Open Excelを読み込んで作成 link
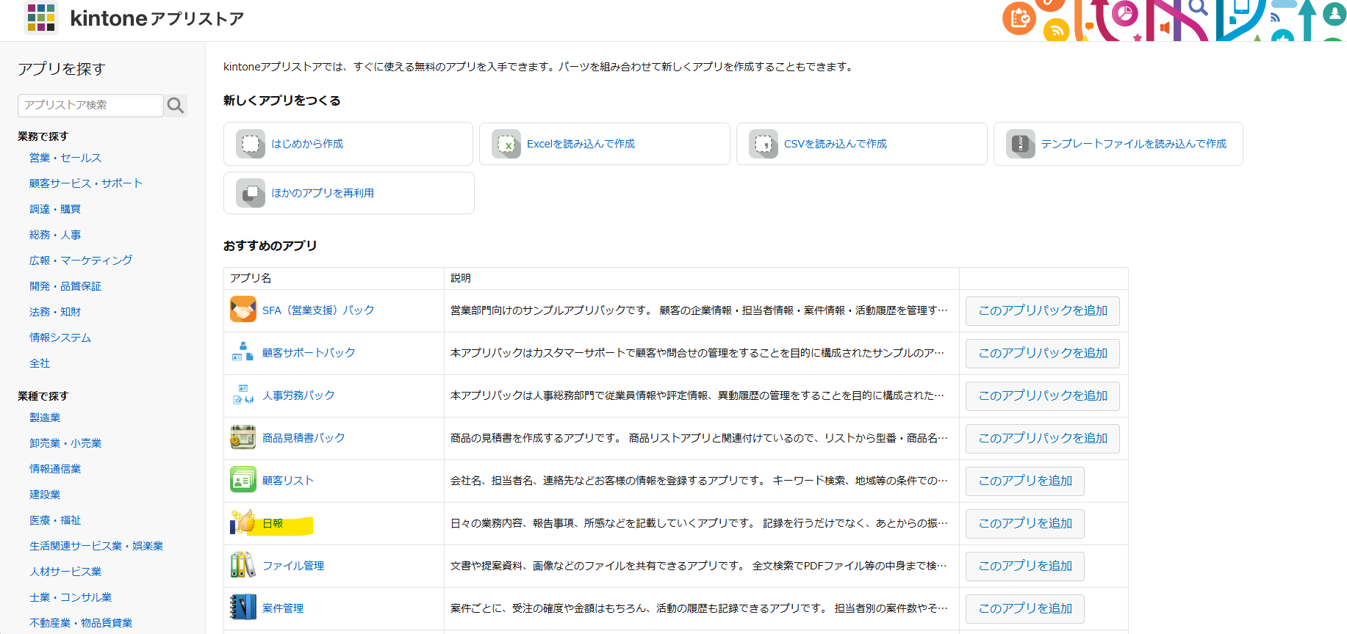This screenshot has width=1347, height=634. point(581,144)
